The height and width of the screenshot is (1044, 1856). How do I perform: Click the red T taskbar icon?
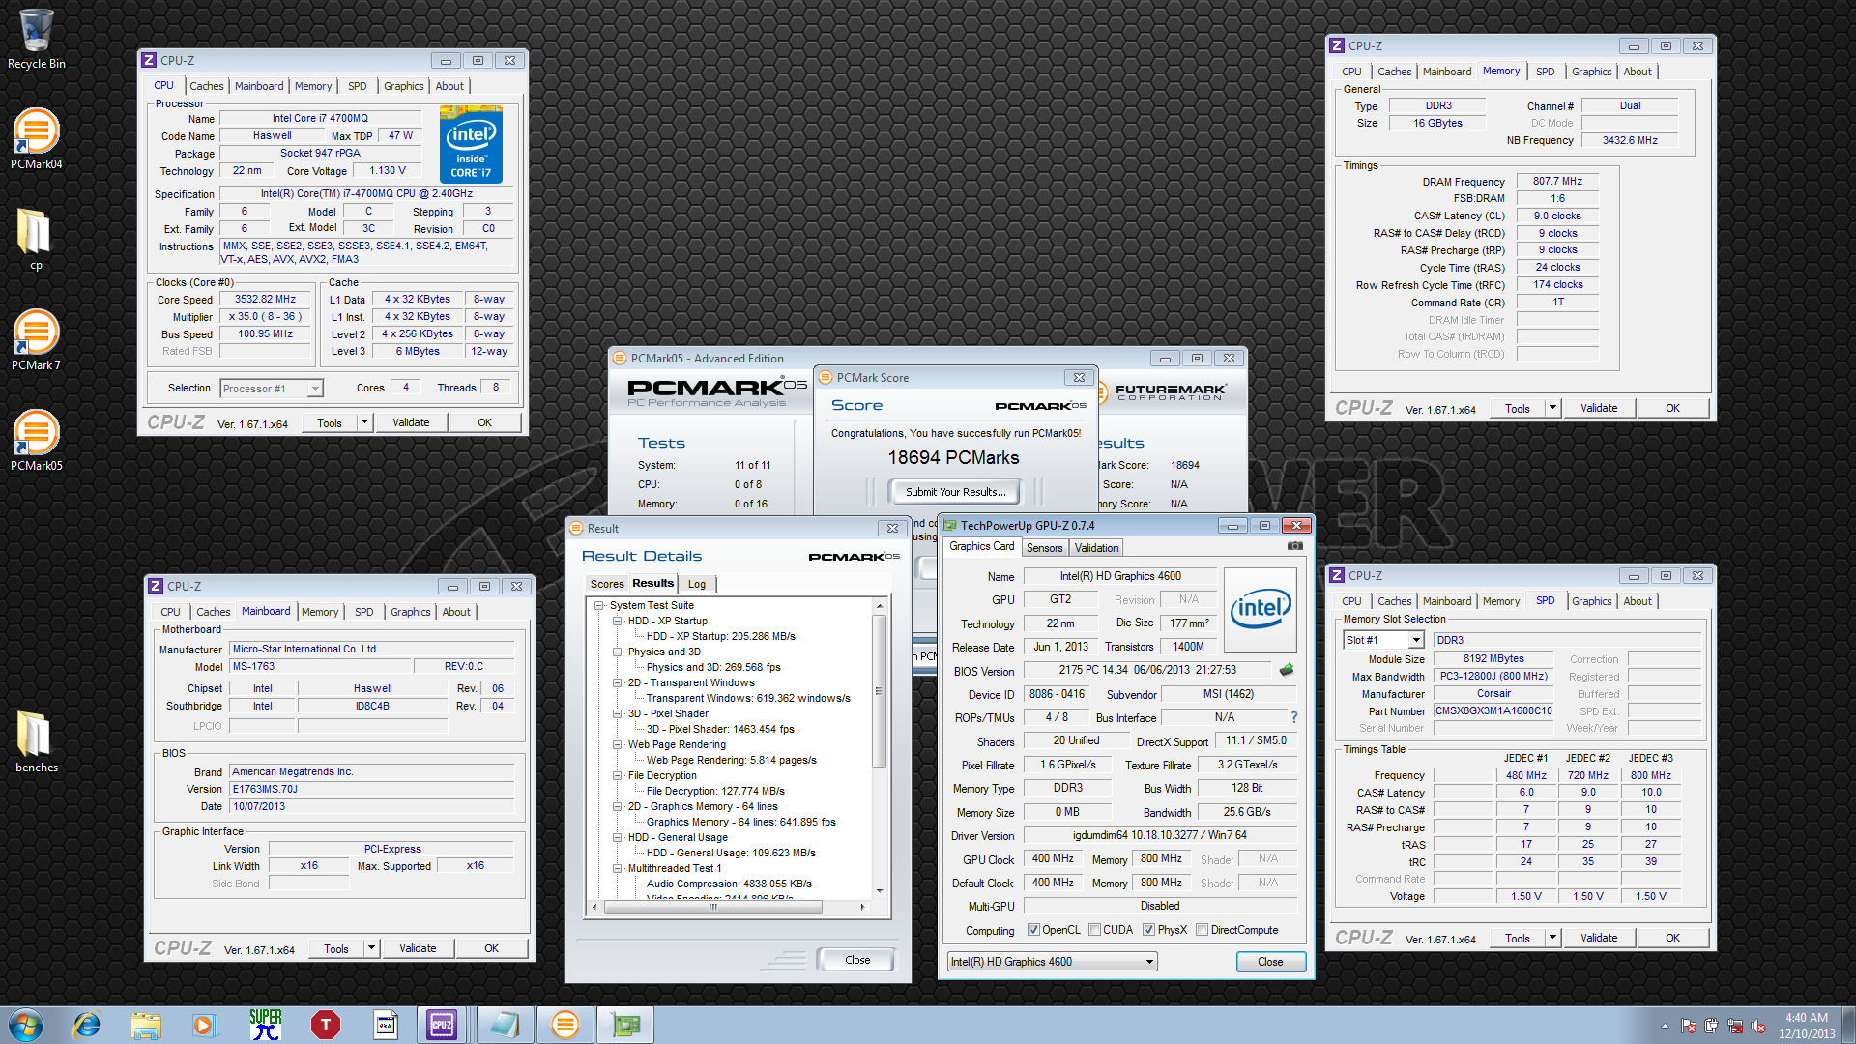pos(326,1025)
